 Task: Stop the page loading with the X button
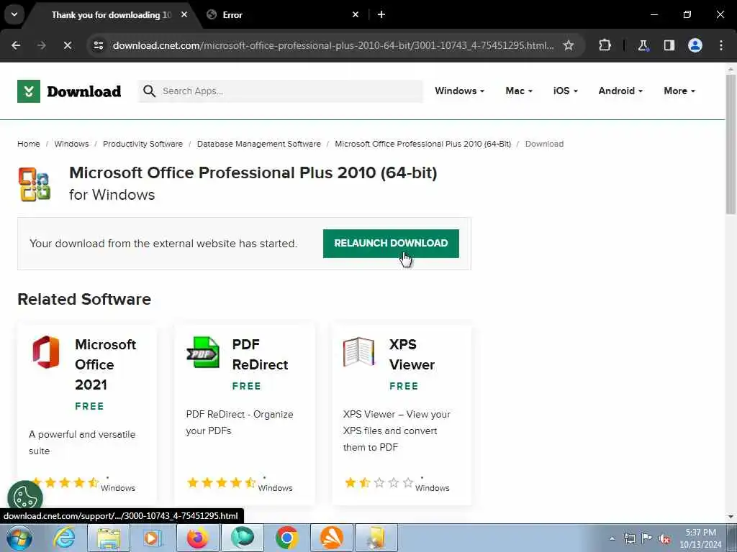67,45
